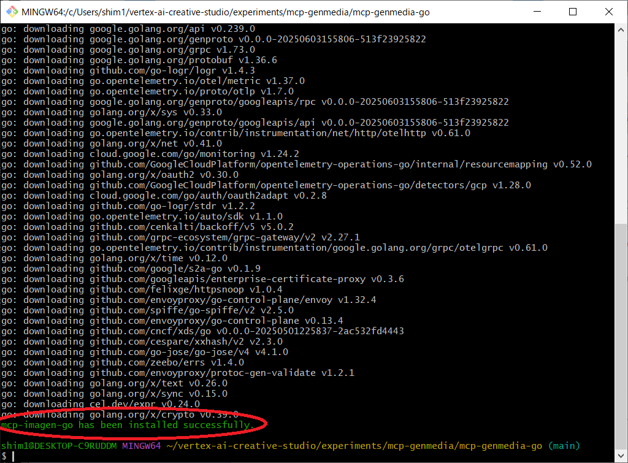Click the Git Bash icon in title bar
The image size is (628, 463).
tap(11, 12)
